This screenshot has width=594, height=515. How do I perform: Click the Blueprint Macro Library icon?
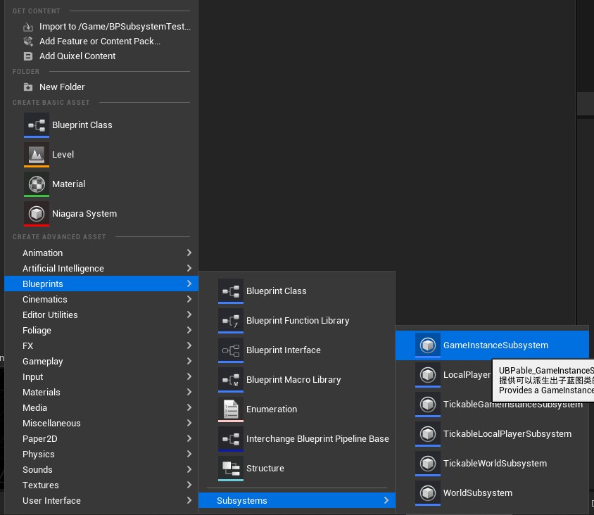[231, 379]
